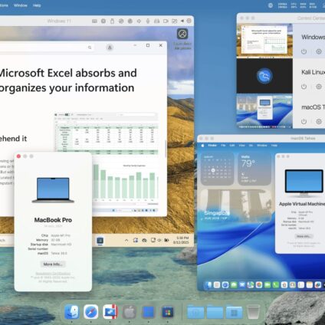Screen dimensions: 325x325
Task: Open the Trash in the host Dock
Action: point(253,312)
